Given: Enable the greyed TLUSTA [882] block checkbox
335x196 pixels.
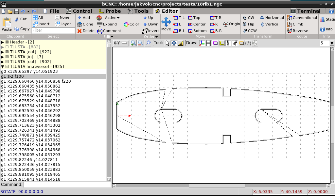Looking at the screenshot, I should (7, 47).
